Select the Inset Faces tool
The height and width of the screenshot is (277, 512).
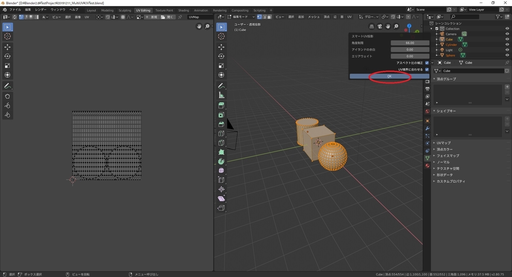[x=221, y=115]
